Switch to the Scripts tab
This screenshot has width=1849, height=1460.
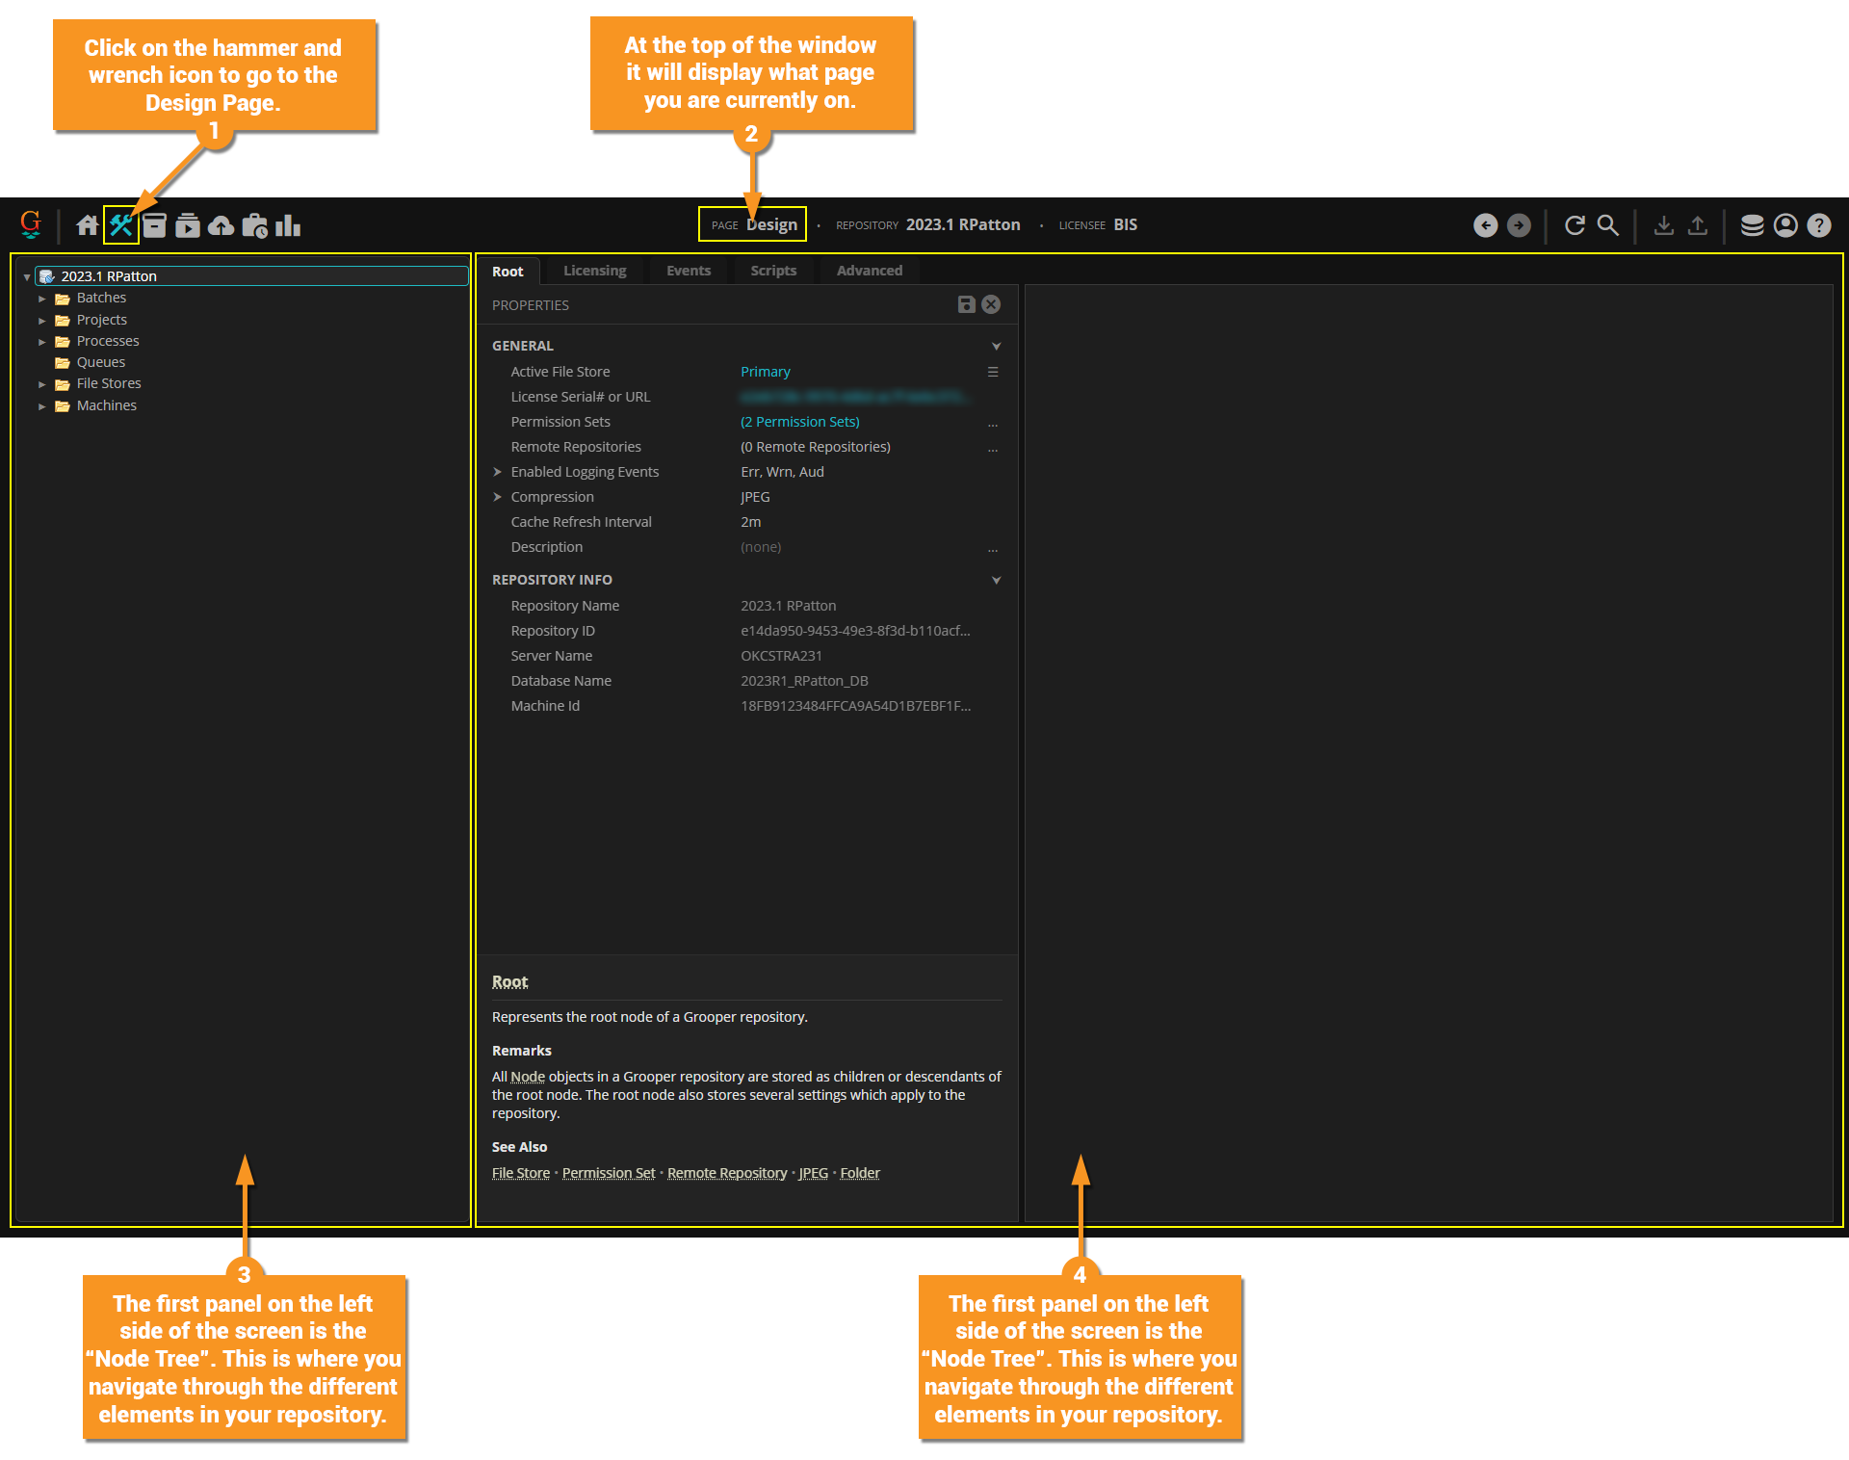[x=773, y=271]
